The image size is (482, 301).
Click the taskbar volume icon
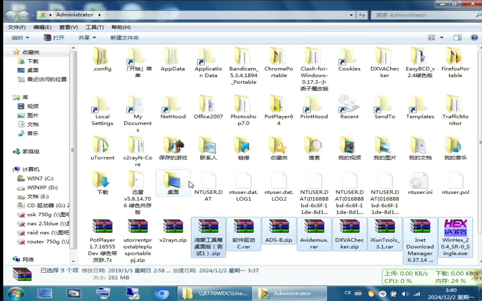(x=405, y=293)
